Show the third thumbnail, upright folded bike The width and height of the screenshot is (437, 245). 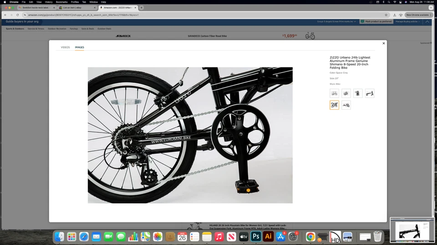point(358,93)
